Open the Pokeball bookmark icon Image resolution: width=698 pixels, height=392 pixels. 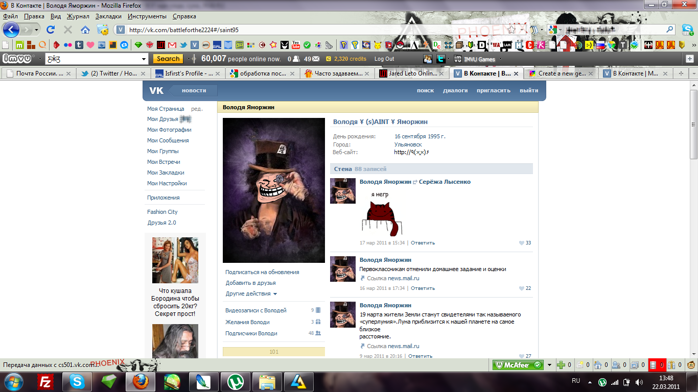click(x=400, y=45)
